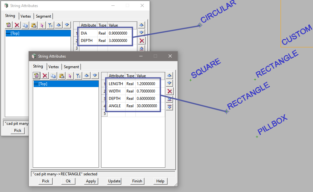Screen dimensions: 313x192
Task: Click value 30.00000000 in ANGLE row
Action: tap(148, 106)
